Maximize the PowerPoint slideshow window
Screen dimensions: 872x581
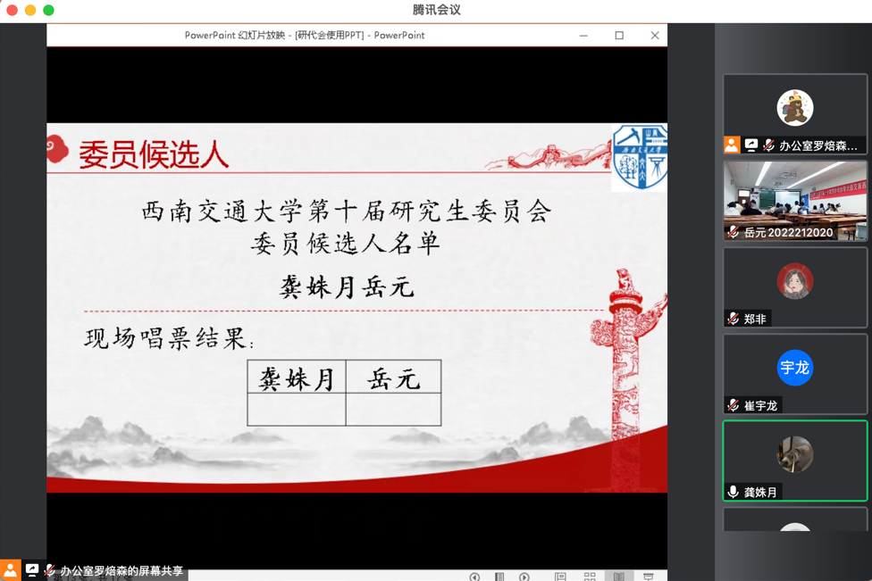click(619, 36)
